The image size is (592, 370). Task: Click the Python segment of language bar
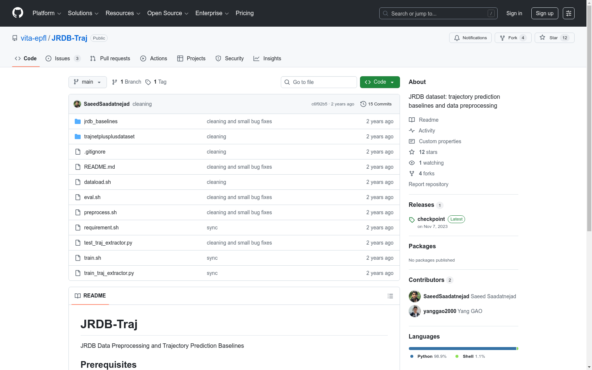[x=462, y=349]
